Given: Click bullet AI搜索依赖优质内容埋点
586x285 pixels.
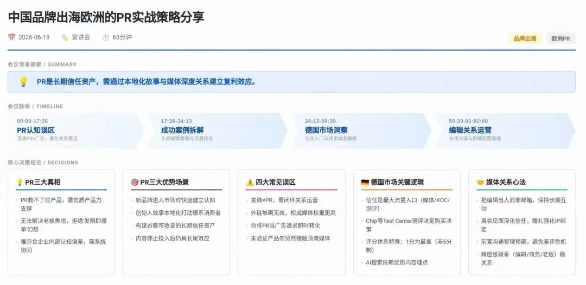Looking at the screenshot, I should 397,263.
